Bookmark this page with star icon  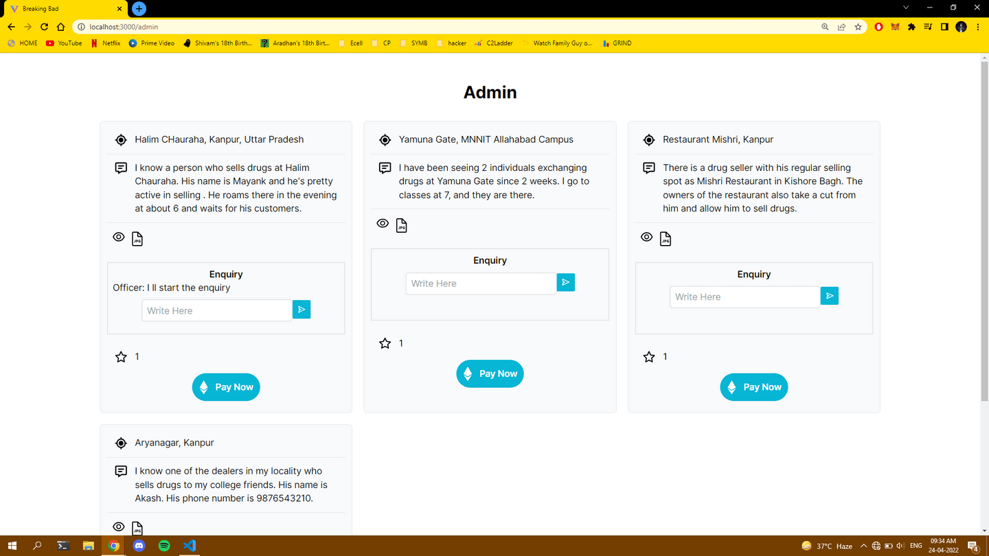[x=858, y=27]
